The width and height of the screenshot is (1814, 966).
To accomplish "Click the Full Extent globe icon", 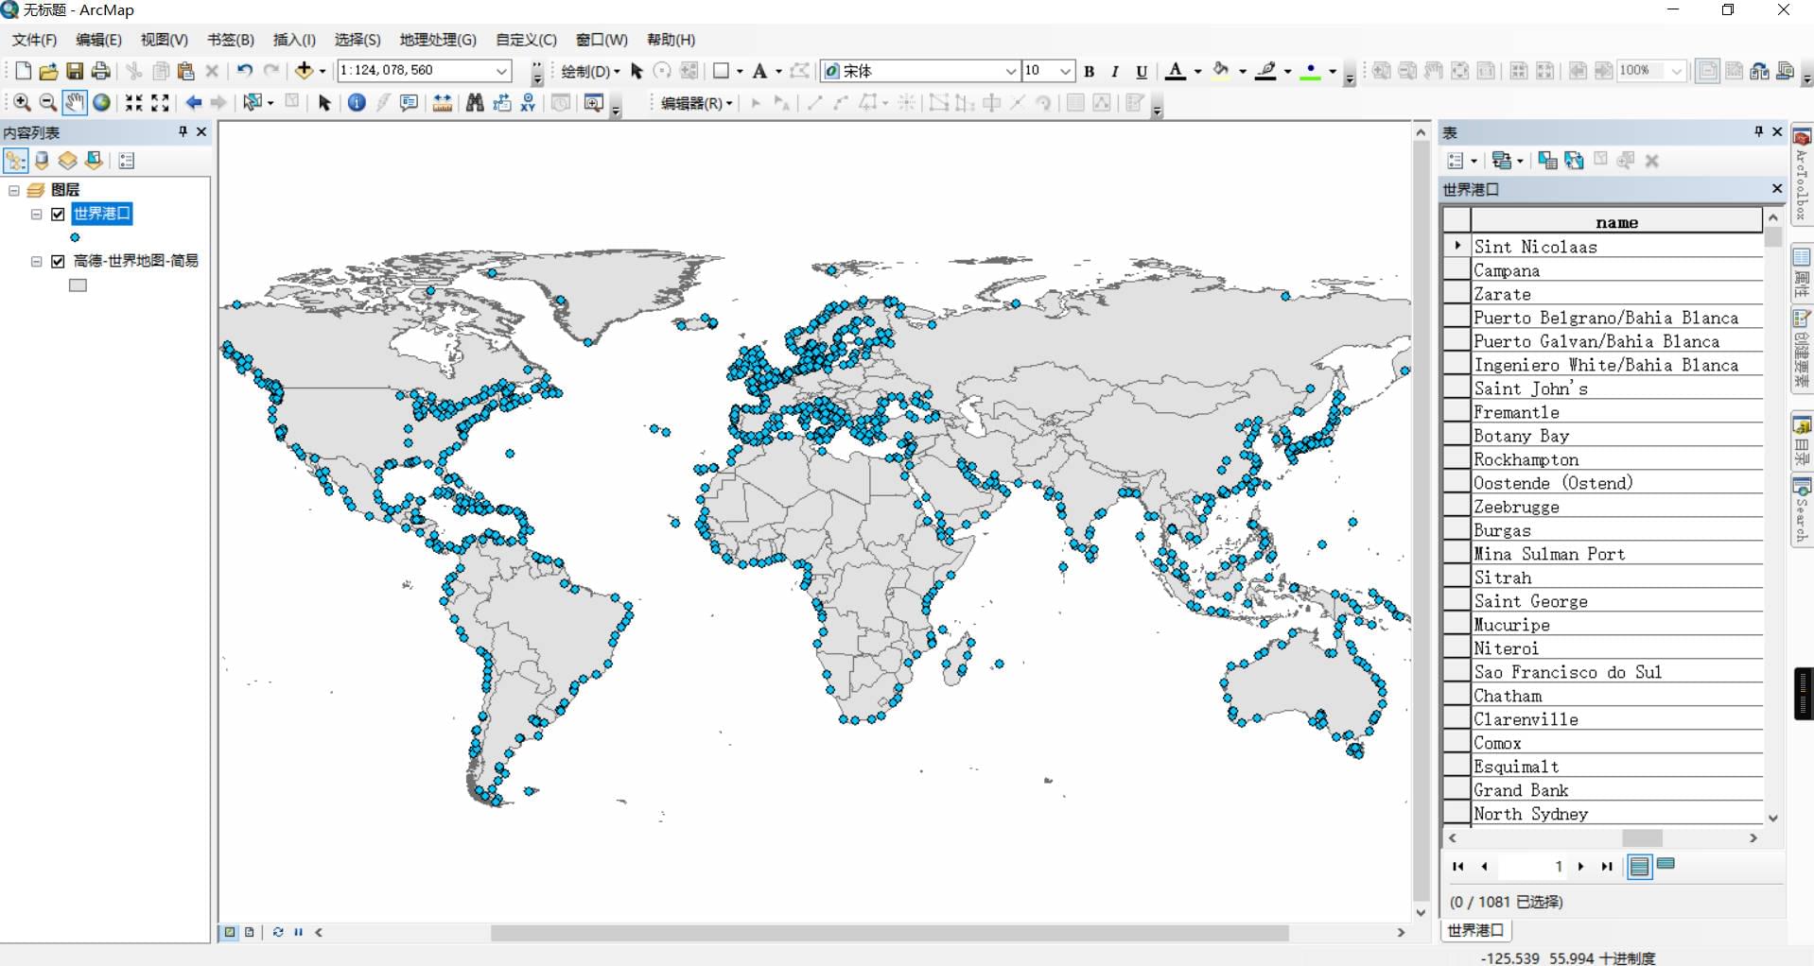I will point(101,102).
